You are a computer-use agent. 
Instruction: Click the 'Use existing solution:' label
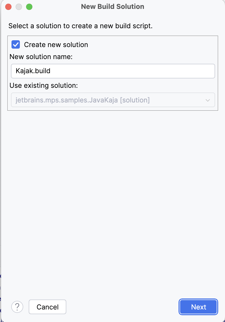tap(44, 85)
